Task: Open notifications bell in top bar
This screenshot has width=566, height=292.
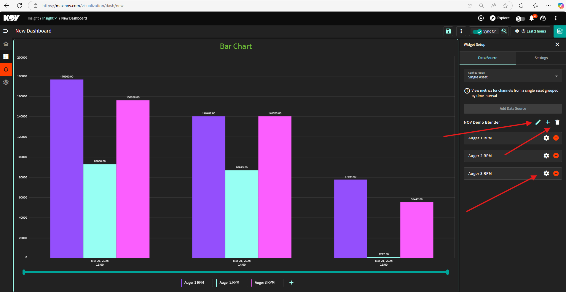Action: click(532, 18)
